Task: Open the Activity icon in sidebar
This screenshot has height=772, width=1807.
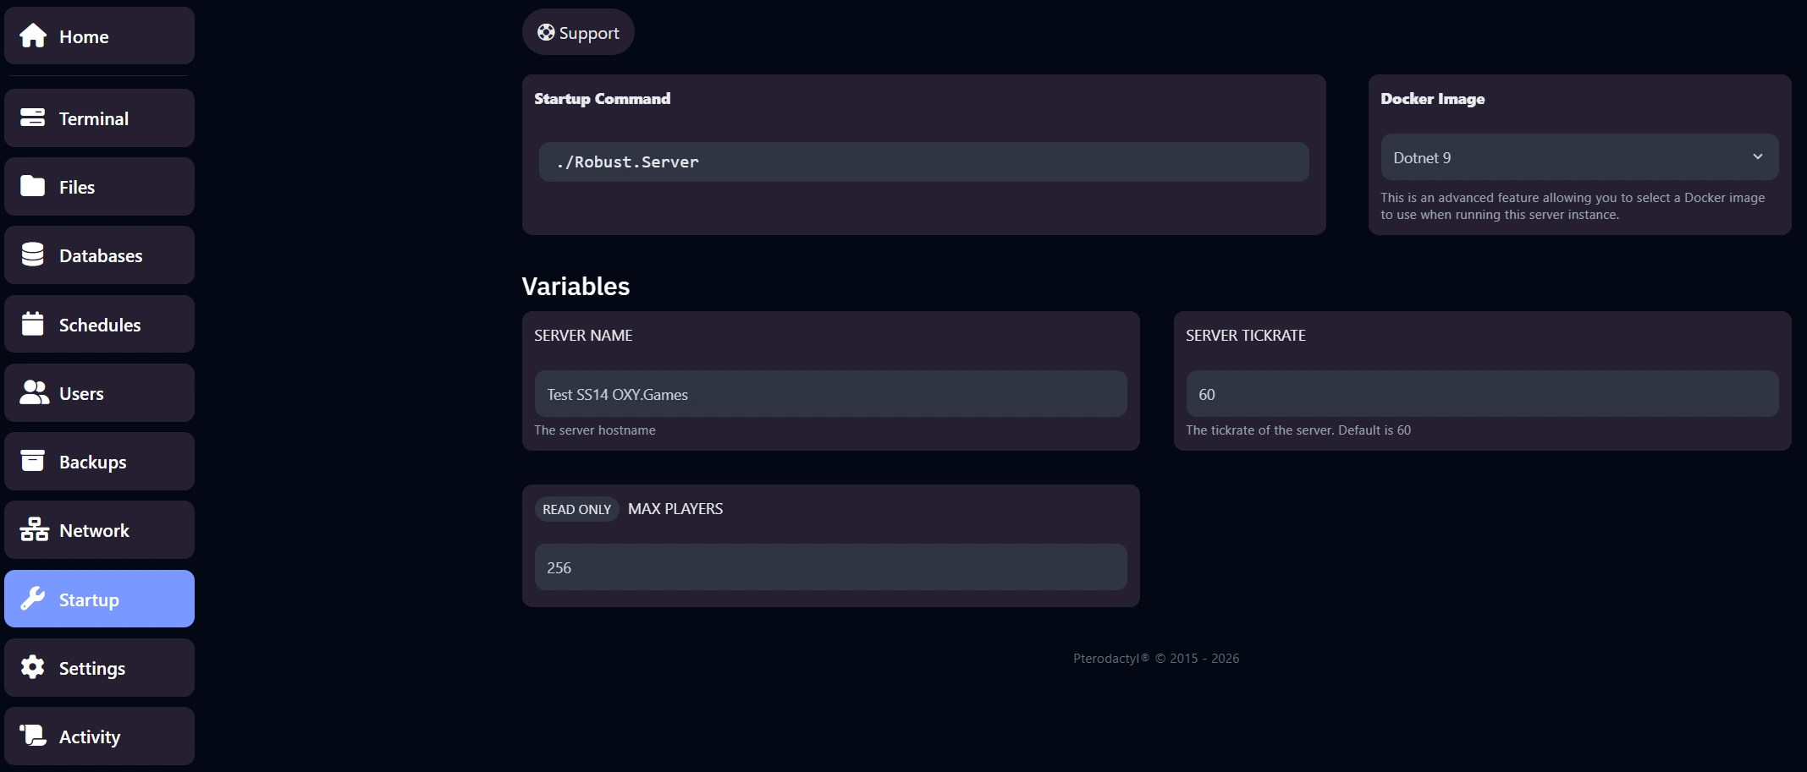Action: coord(33,736)
